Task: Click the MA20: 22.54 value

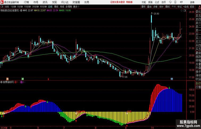Action: [52, 11]
